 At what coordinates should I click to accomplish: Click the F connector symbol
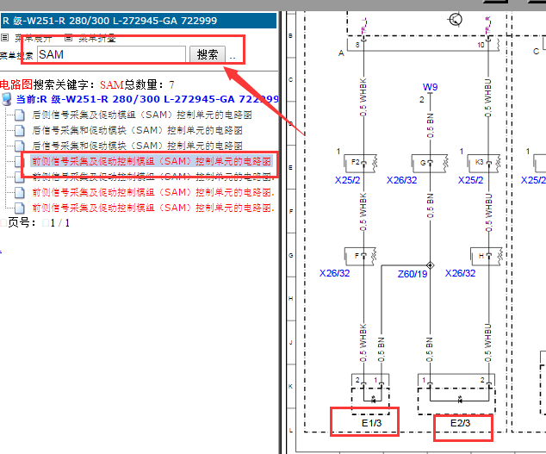tap(361, 256)
